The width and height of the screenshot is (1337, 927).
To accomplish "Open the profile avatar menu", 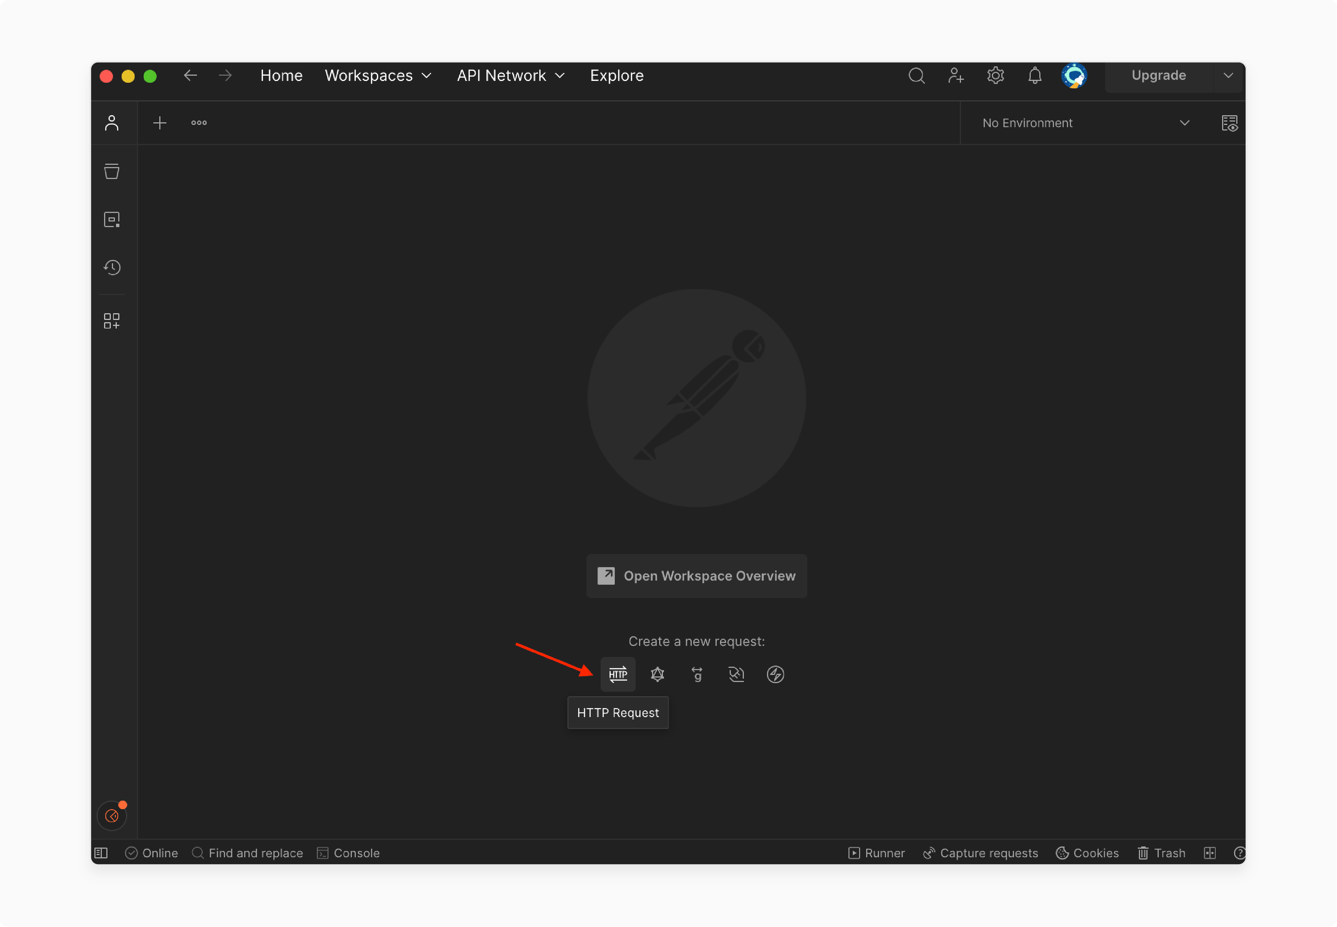I will pos(1074,75).
